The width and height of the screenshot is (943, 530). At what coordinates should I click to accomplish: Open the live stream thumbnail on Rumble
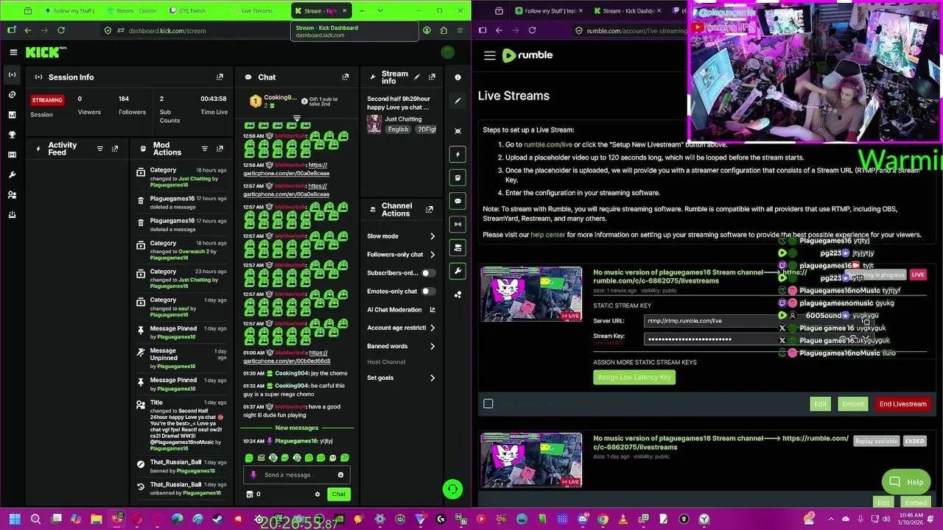pos(531,294)
